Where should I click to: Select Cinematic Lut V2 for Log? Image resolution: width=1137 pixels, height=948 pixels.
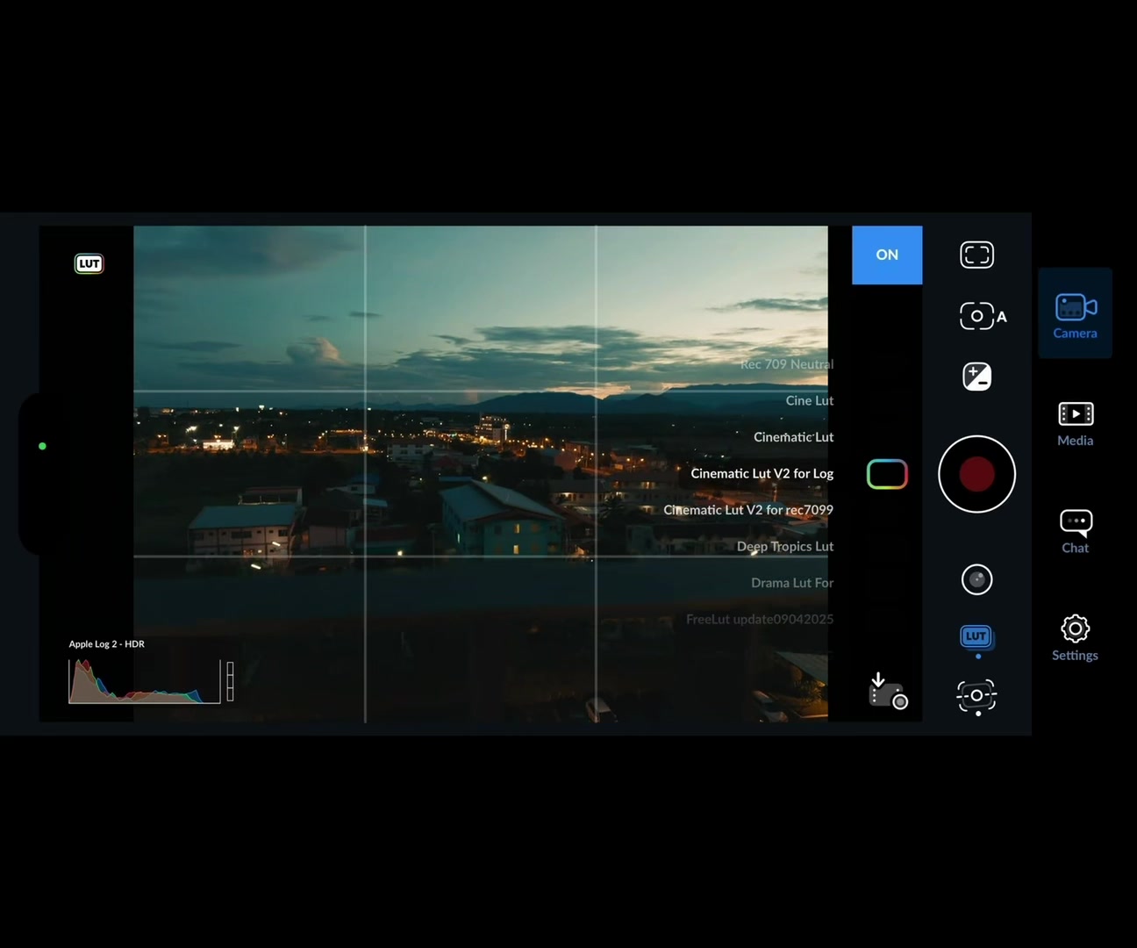(762, 473)
